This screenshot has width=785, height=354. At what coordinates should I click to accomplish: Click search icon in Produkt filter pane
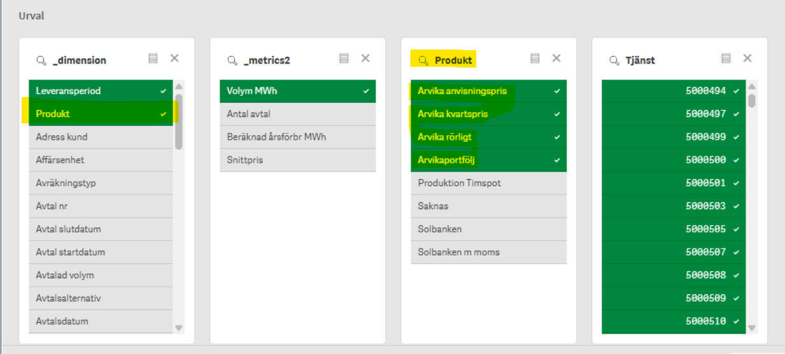click(423, 60)
